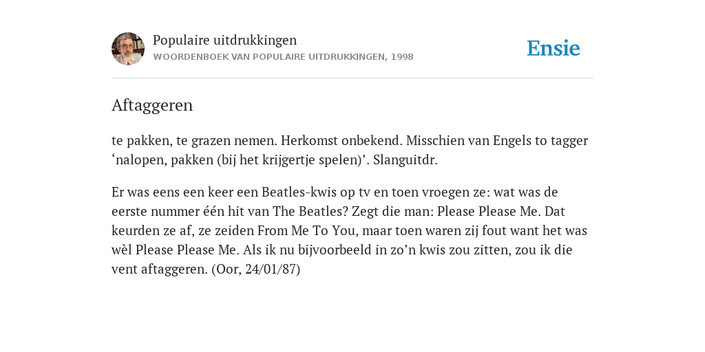Click the source citation (Oor, 24/01/87)
The width and height of the screenshot is (705, 352).
(256, 269)
